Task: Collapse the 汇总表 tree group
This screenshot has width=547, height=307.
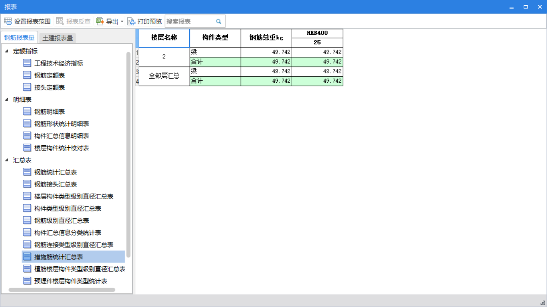Action: pyautogui.click(x=7, y=160)
